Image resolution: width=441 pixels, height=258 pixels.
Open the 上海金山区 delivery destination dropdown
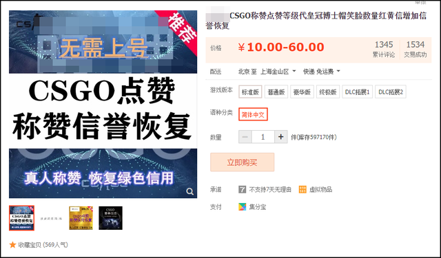[278, 72]
